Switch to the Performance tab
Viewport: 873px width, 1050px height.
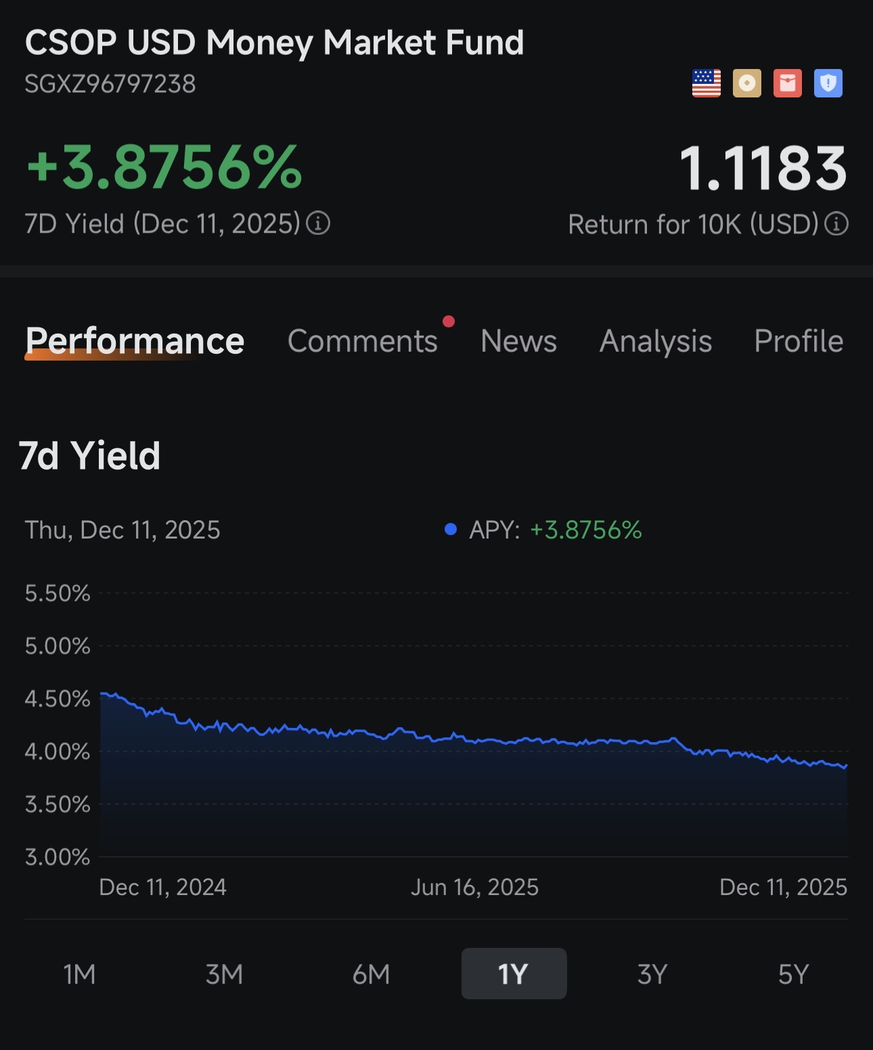(x=135, y=341)
